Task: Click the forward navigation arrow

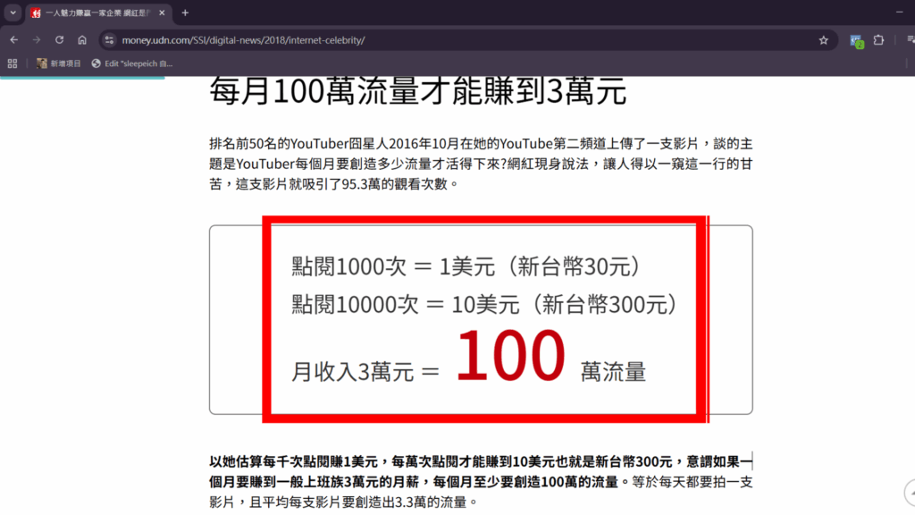Action: coord(37,40)
